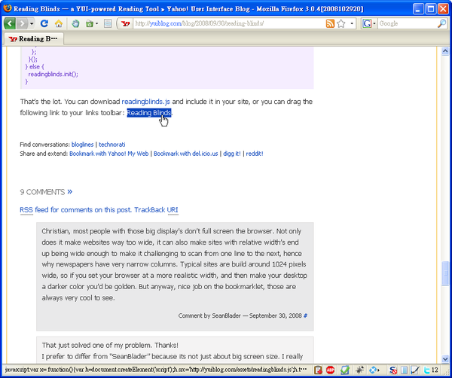Go back with the green Back arrow
Viewport: 452px width, 378px height.
point(10,23)
